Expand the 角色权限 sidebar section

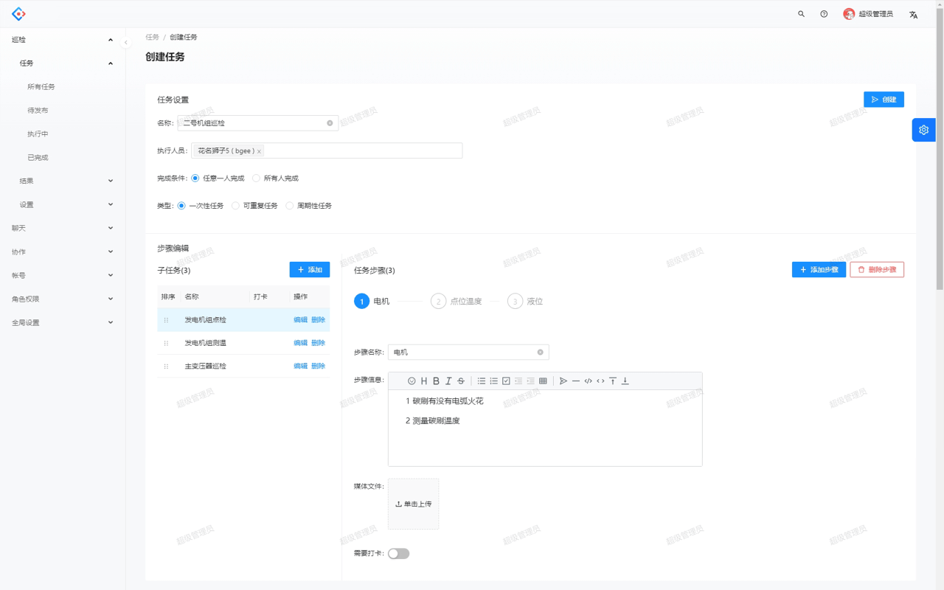coord(62,299)
